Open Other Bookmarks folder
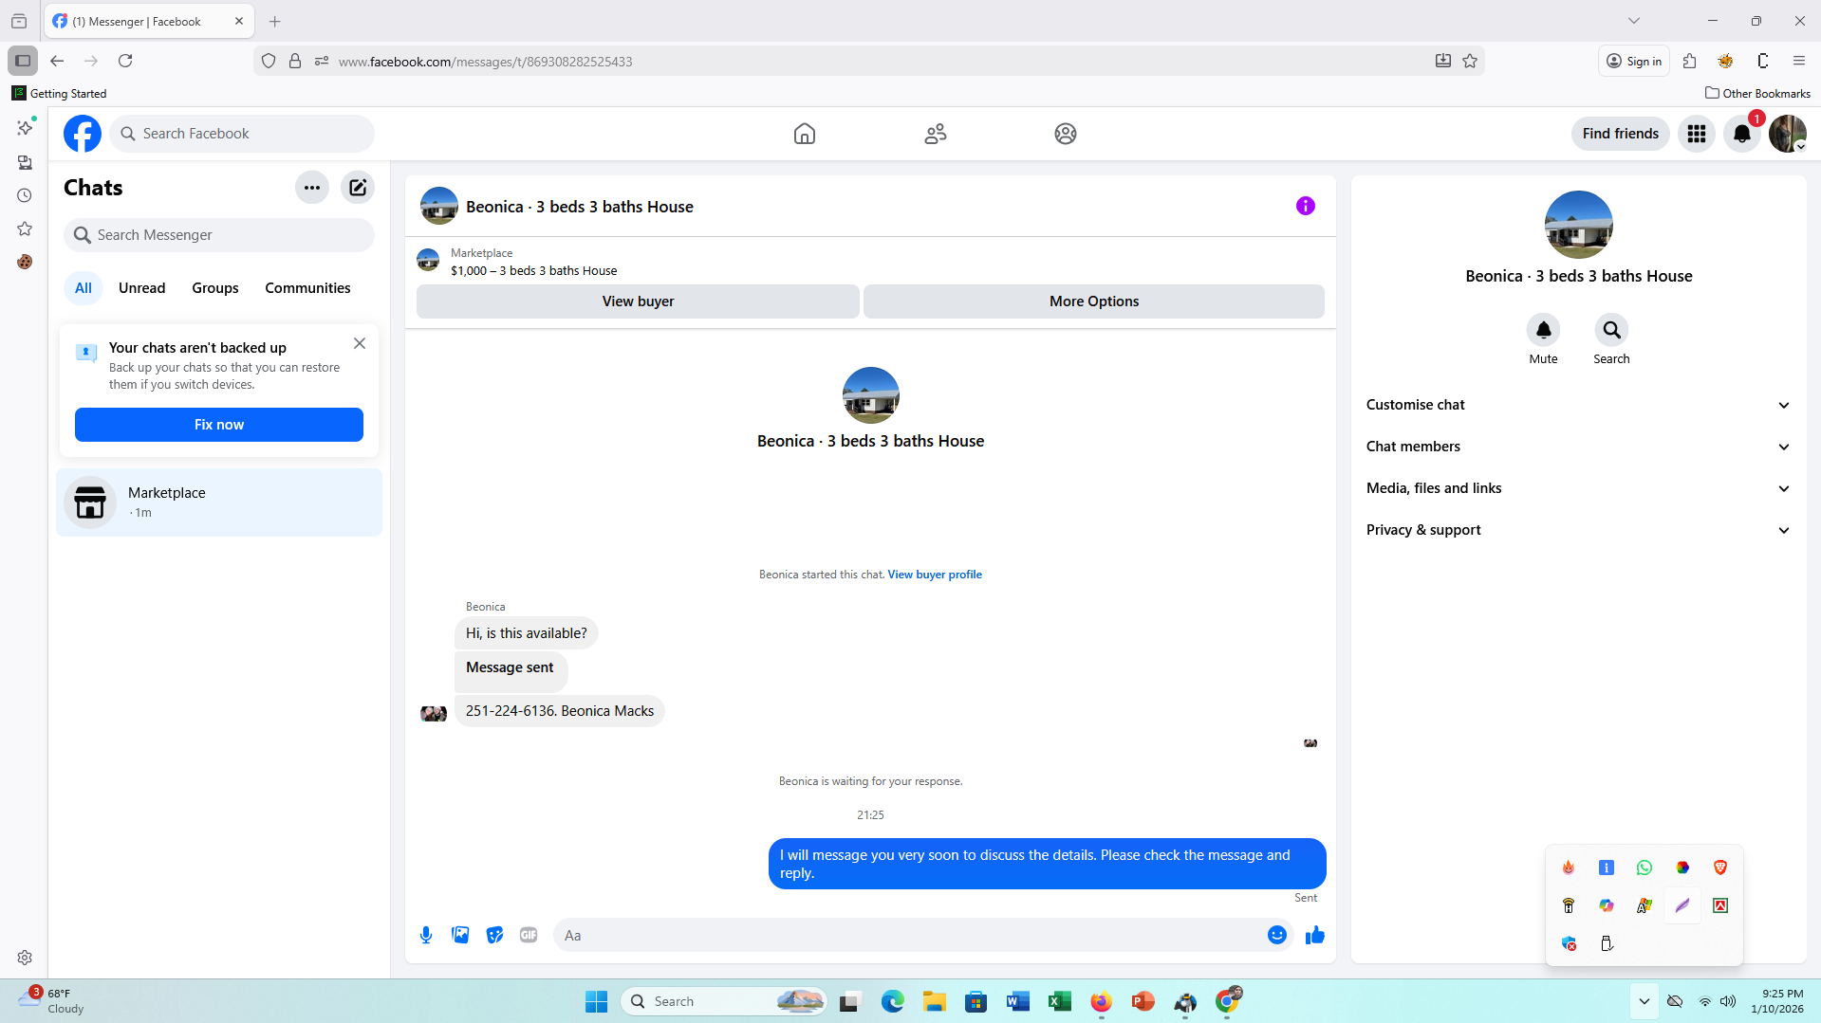The image size is (1821, 1023). pyautogui.click(x=1757, y=93)
